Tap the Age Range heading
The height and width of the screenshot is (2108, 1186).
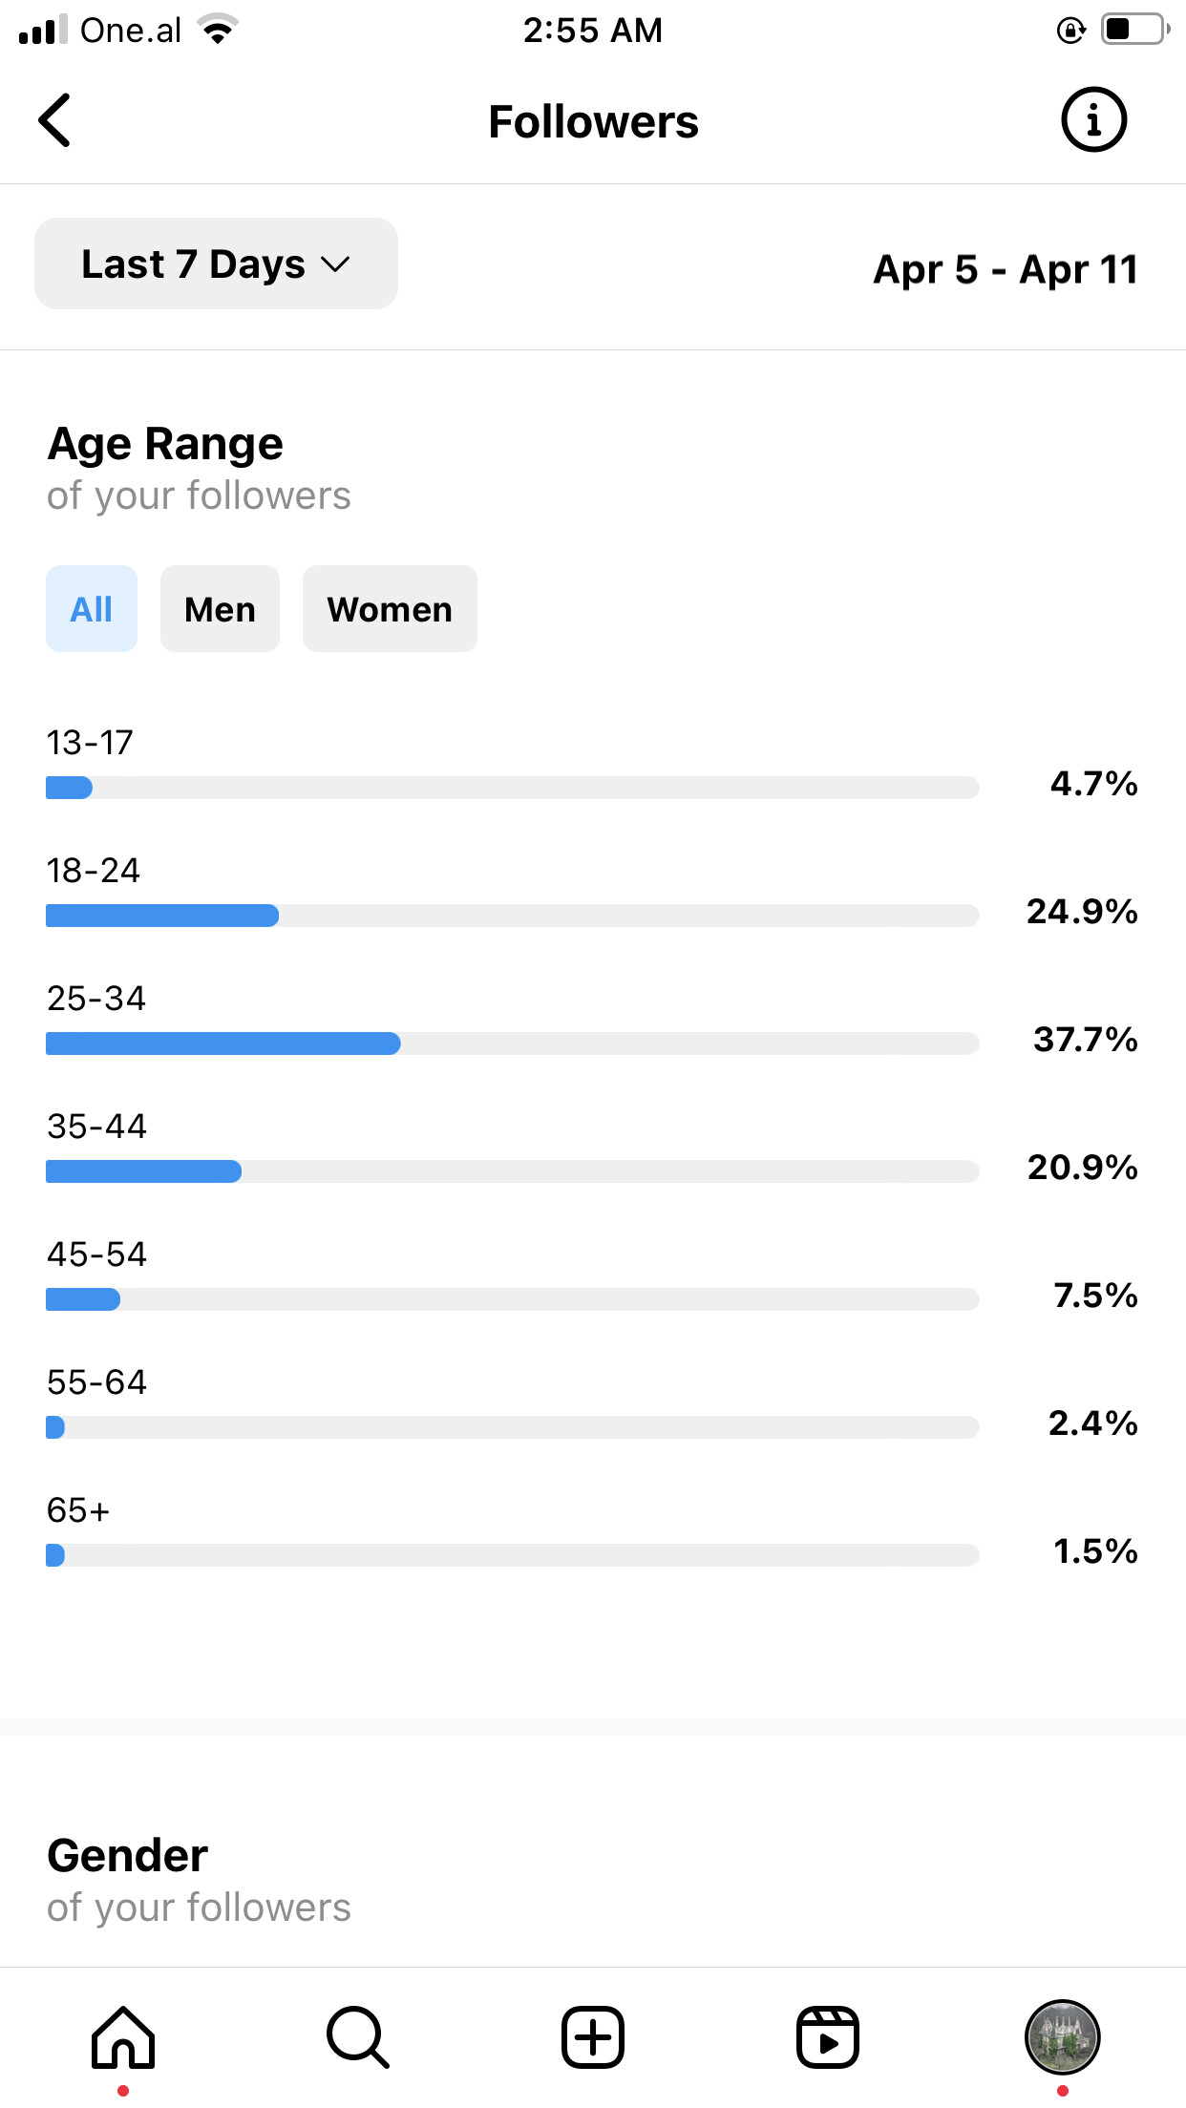165,444
